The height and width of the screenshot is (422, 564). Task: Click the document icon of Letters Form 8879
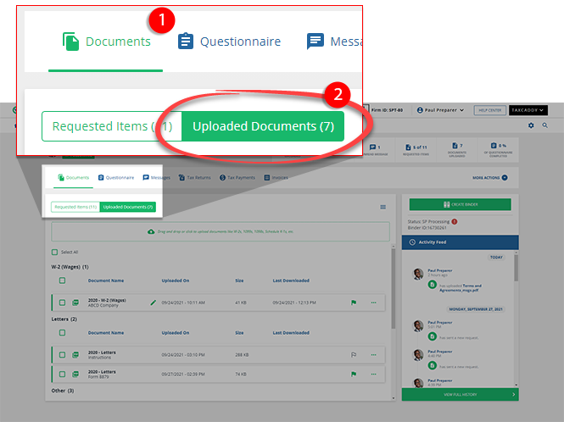(75, 375)
